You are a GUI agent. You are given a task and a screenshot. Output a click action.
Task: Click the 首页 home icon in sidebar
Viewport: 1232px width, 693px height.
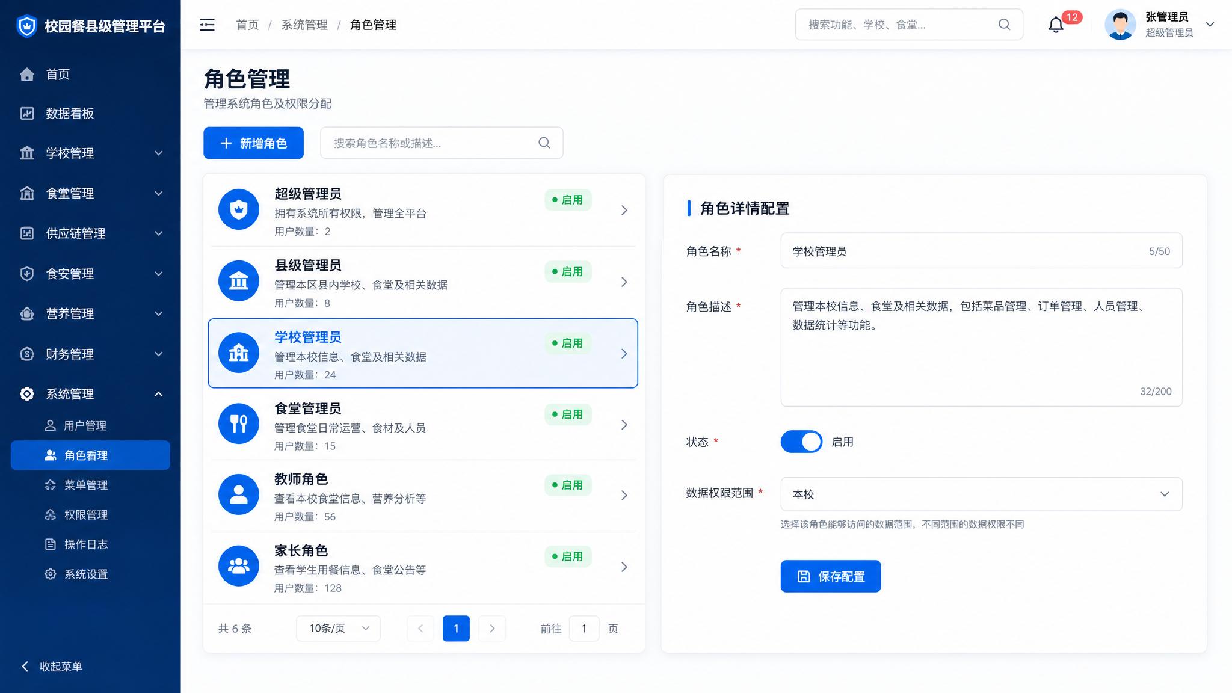pos(27,74)
